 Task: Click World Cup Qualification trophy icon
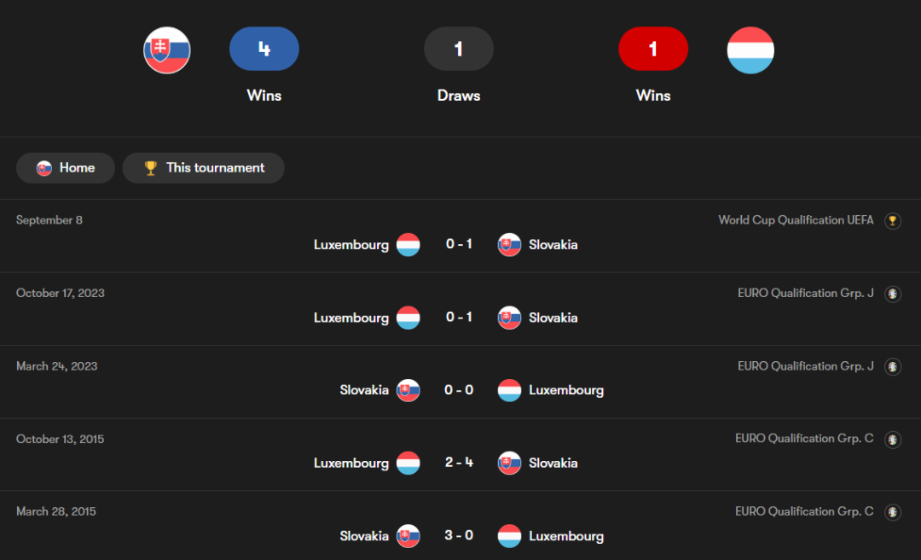click(893, 221)
